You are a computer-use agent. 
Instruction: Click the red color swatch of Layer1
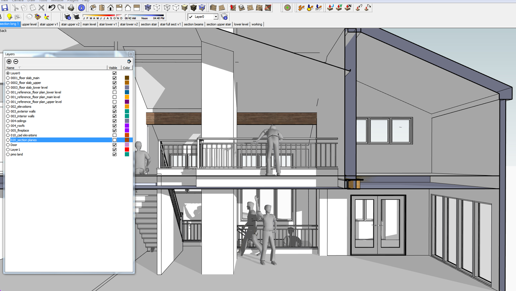127,150
